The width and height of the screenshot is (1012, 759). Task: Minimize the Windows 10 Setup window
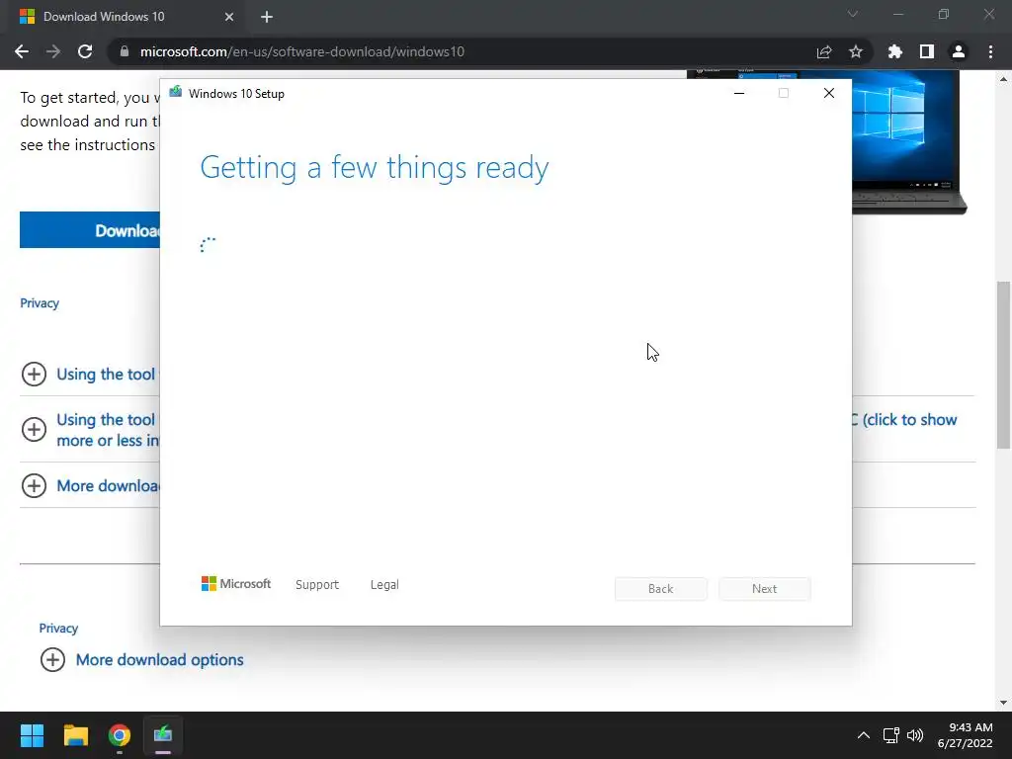pyautogui.click(x=739, y=93)
